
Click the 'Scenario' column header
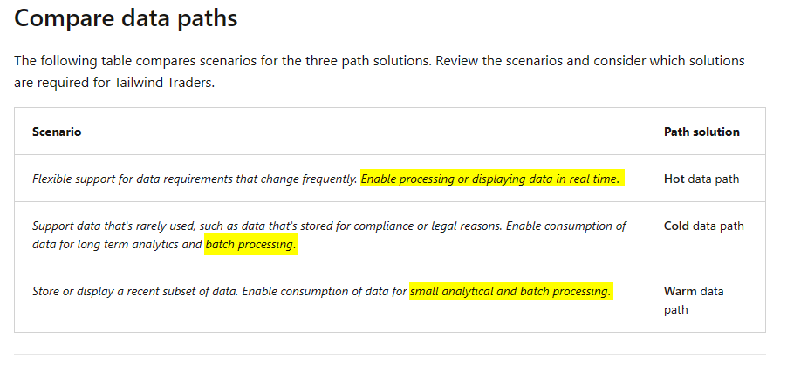pos(57,132)
